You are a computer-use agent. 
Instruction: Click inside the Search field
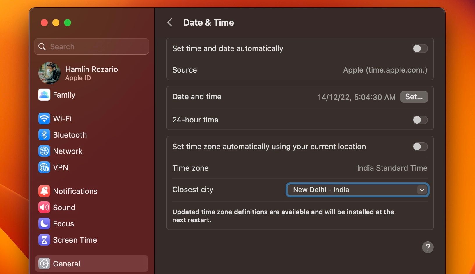coord(87,46)
